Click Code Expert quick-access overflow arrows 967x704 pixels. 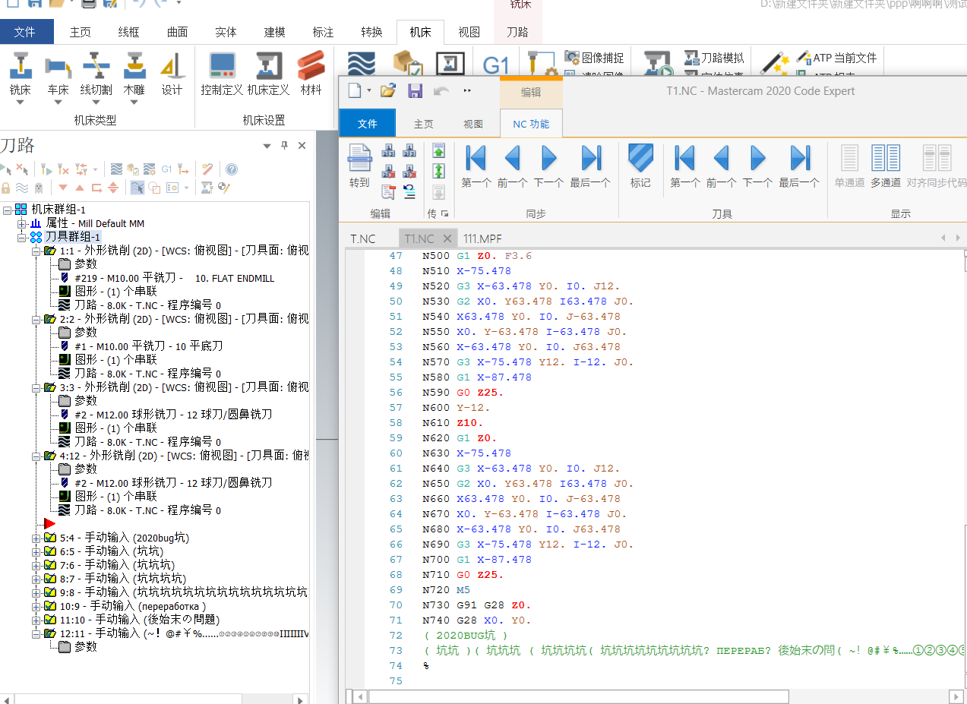pyautogui.click(x=467, y=90)
